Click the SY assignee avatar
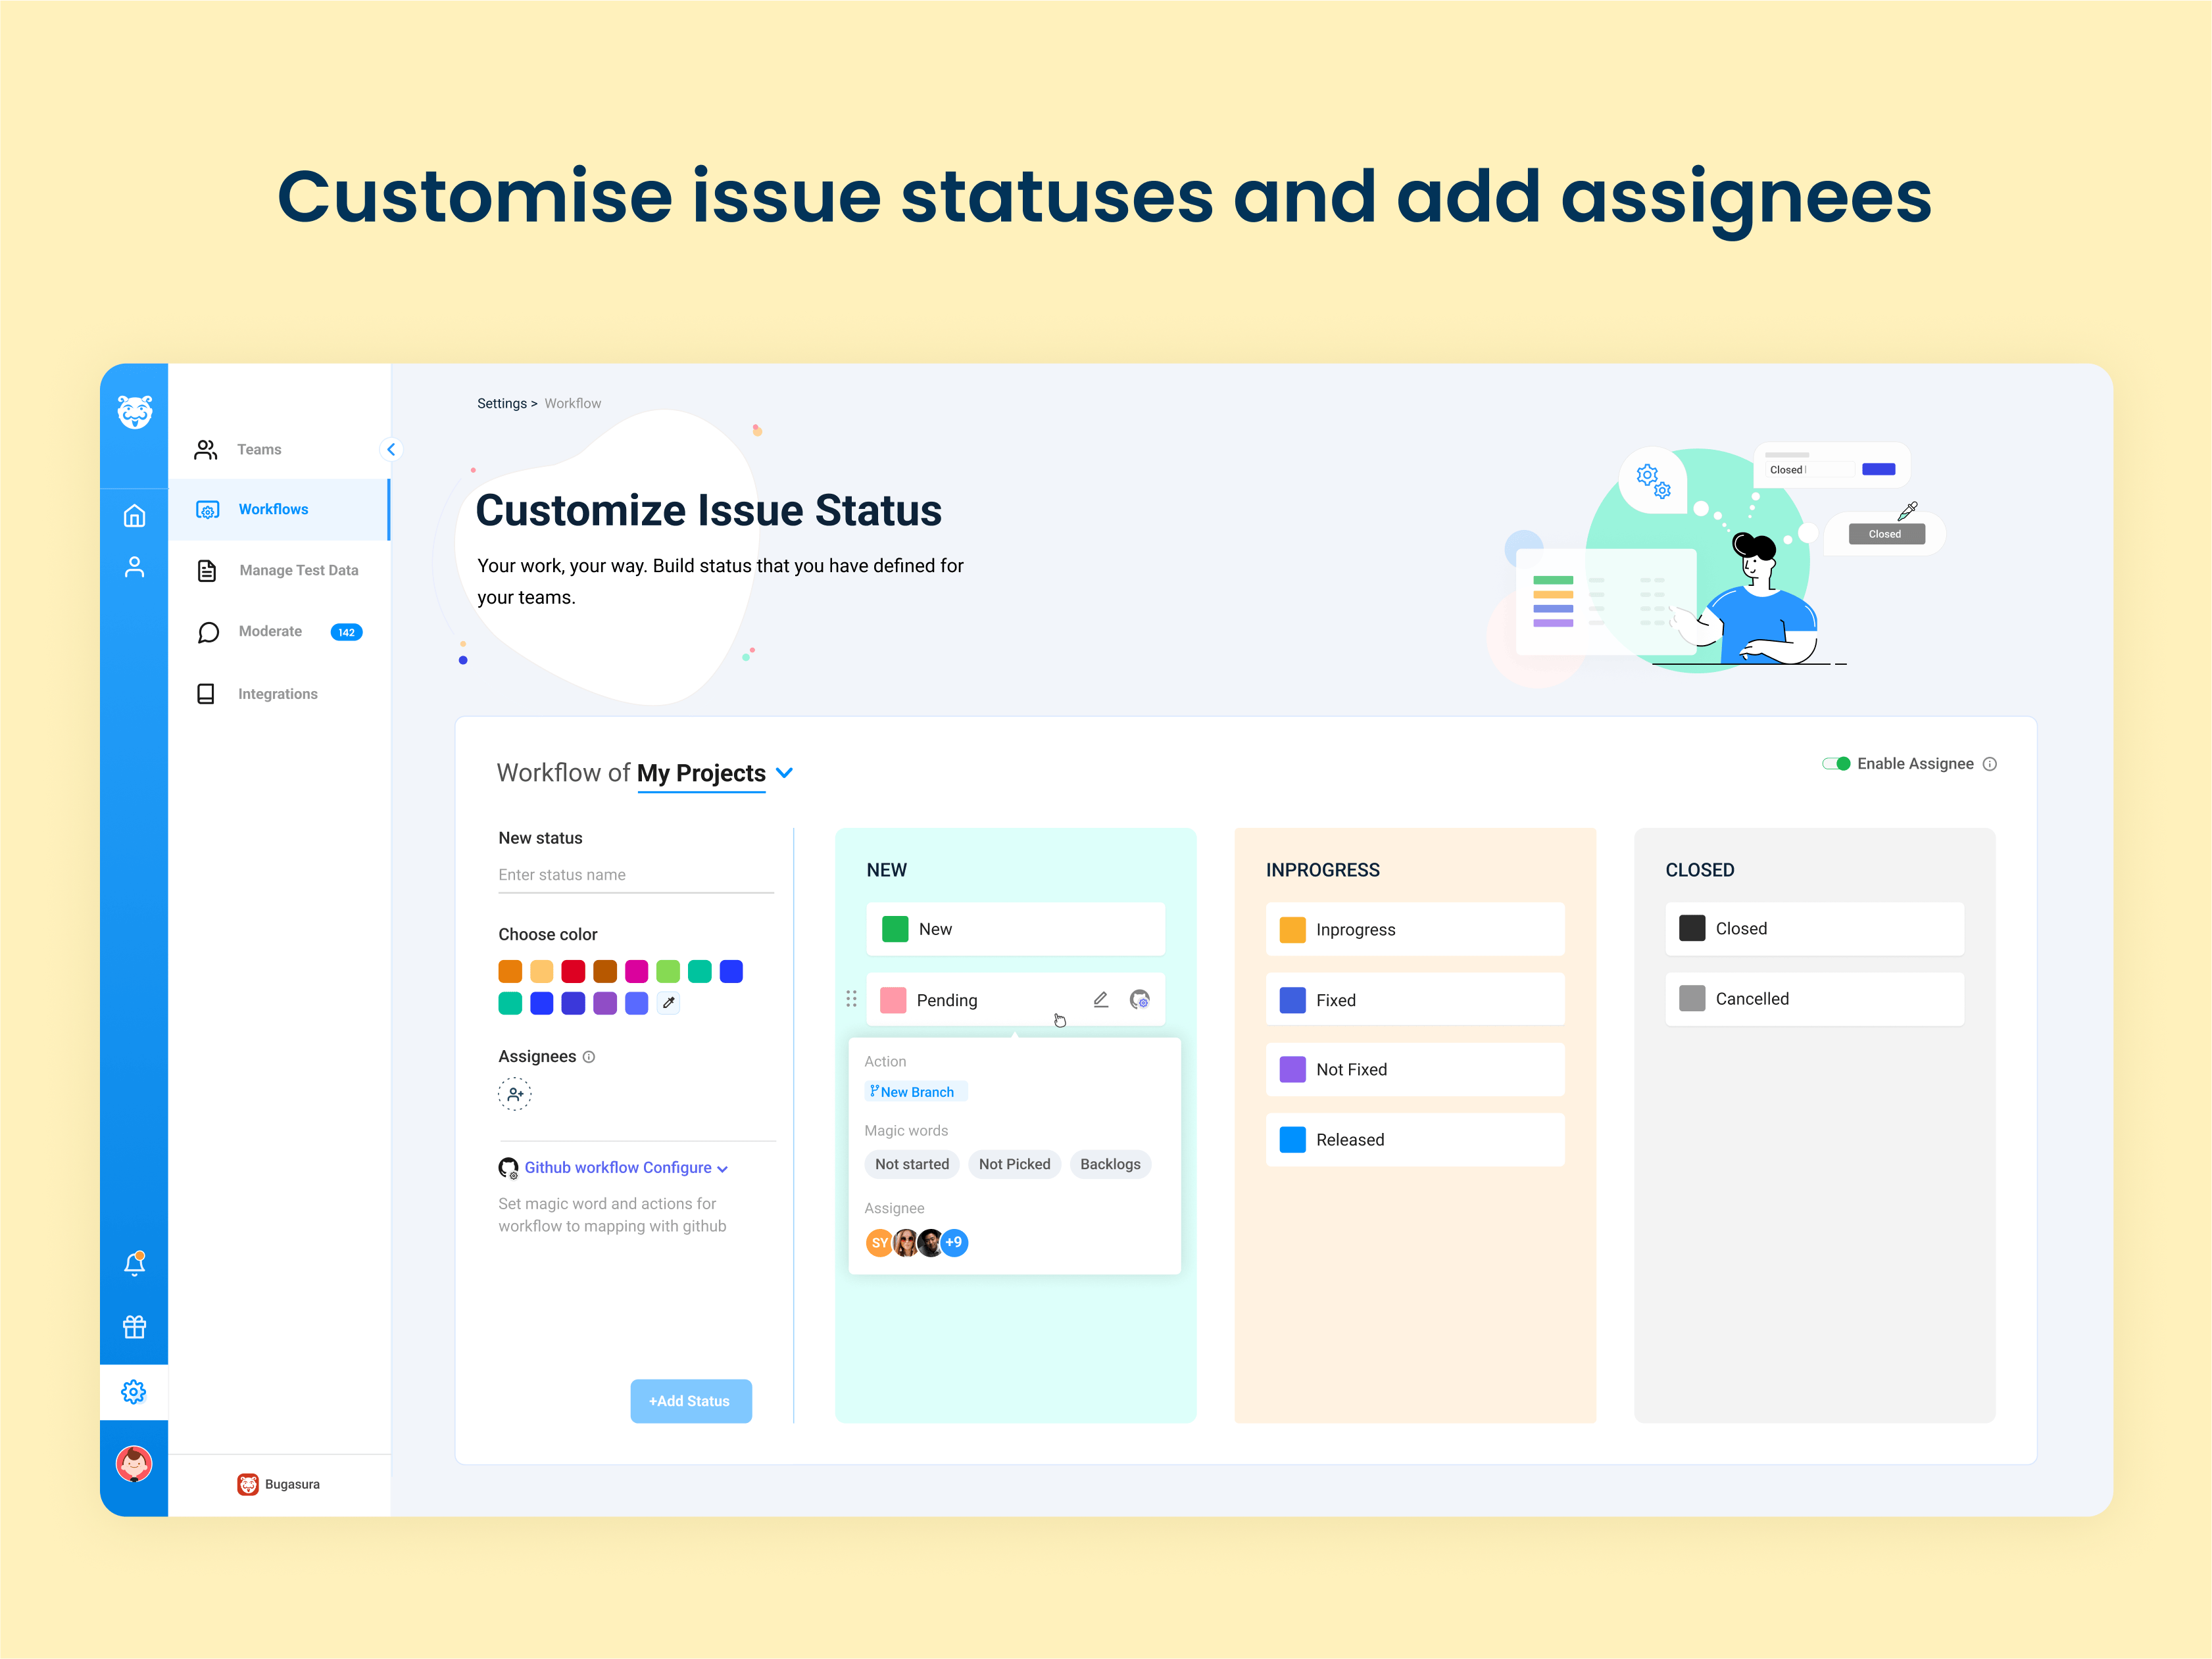Viewport: 2212px width, 1659px height. pos(879,1242)
